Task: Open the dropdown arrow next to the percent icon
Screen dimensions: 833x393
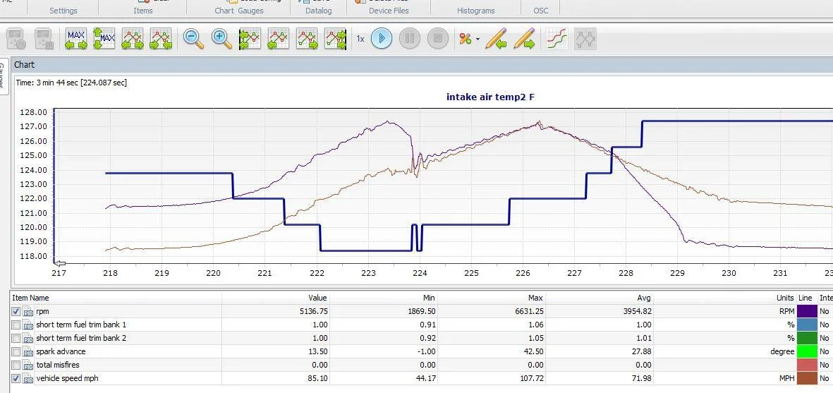Action: click(x=478, y=40)
